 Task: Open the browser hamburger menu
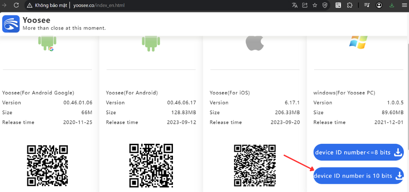(404, 5)
